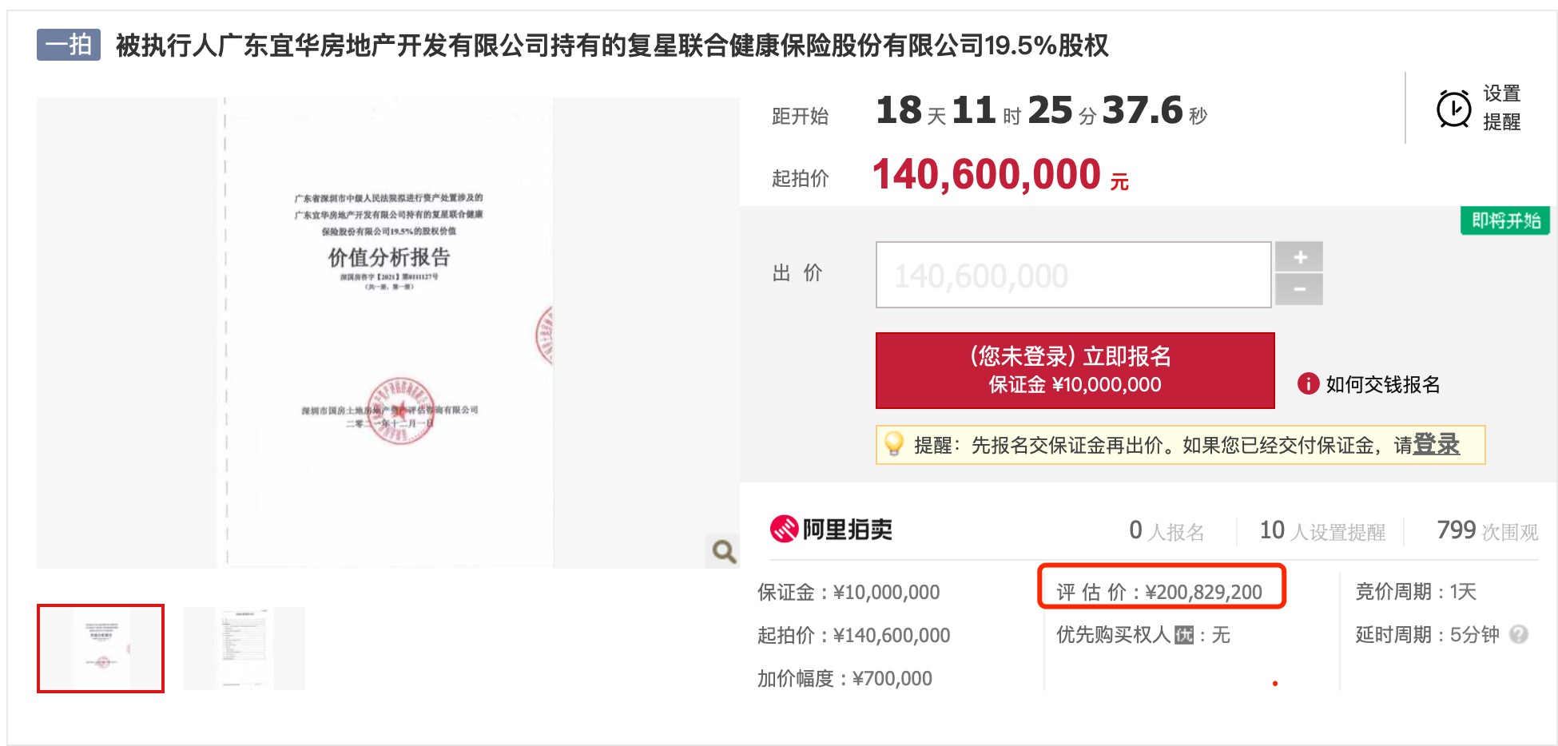Click the green 即将开始 status badge

(x=1505, y=220)
